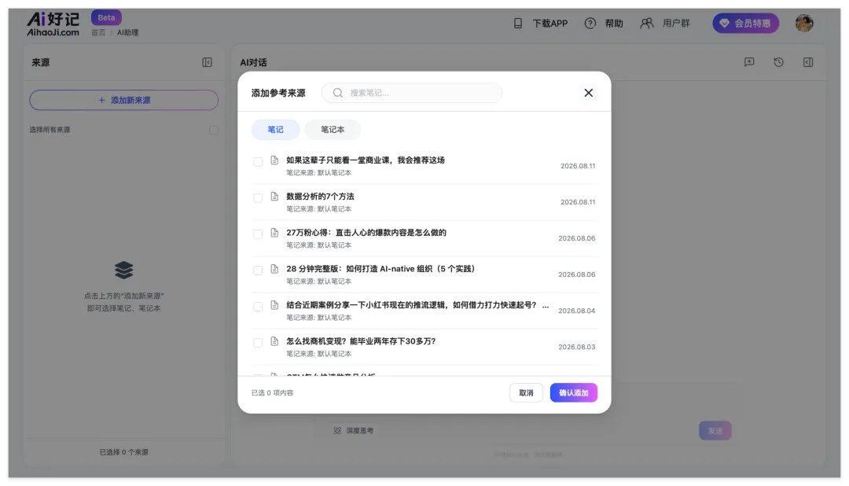Select note title 28 分钟完整版：如何打造 AI-native 组织
The height and width of the screenshot is (486, 849).
[380, 269]
